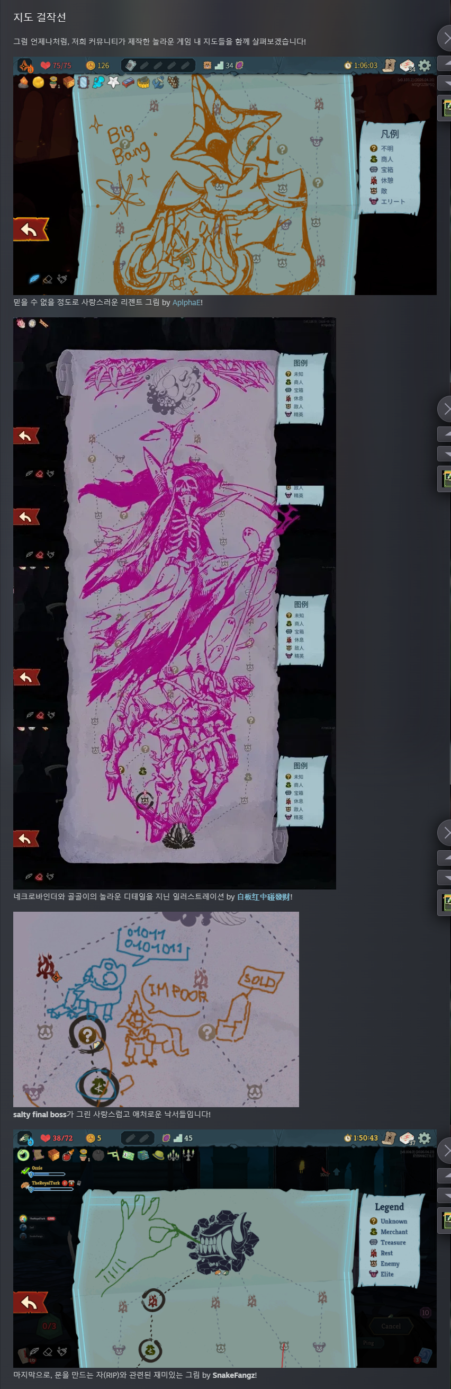Toggle blue quill drawing tool under Big Bang map
This screenshot has height=1389, width=451.
[34, 279]
